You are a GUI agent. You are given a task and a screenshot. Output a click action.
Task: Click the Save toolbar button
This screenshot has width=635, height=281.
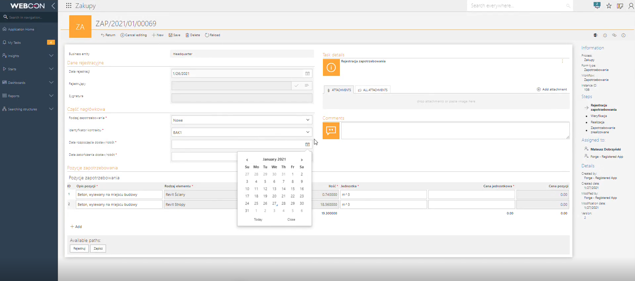pyautogui.click(x=175, y=35)
